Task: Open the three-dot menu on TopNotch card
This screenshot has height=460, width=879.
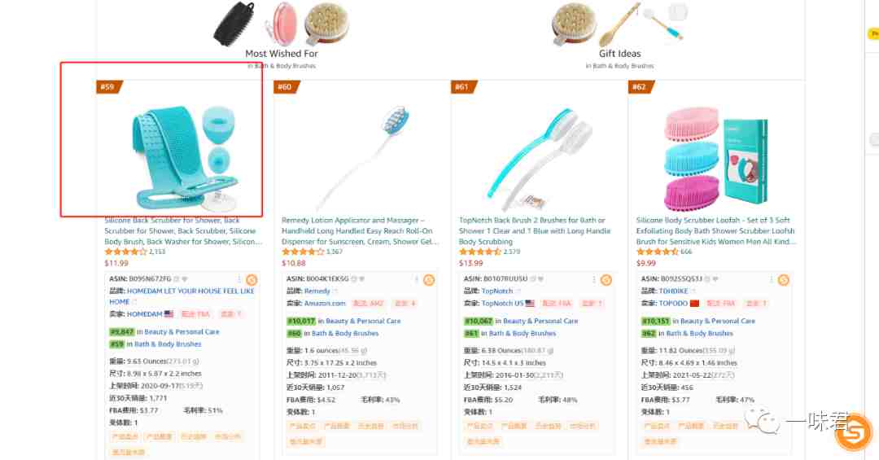Action: 593,279
